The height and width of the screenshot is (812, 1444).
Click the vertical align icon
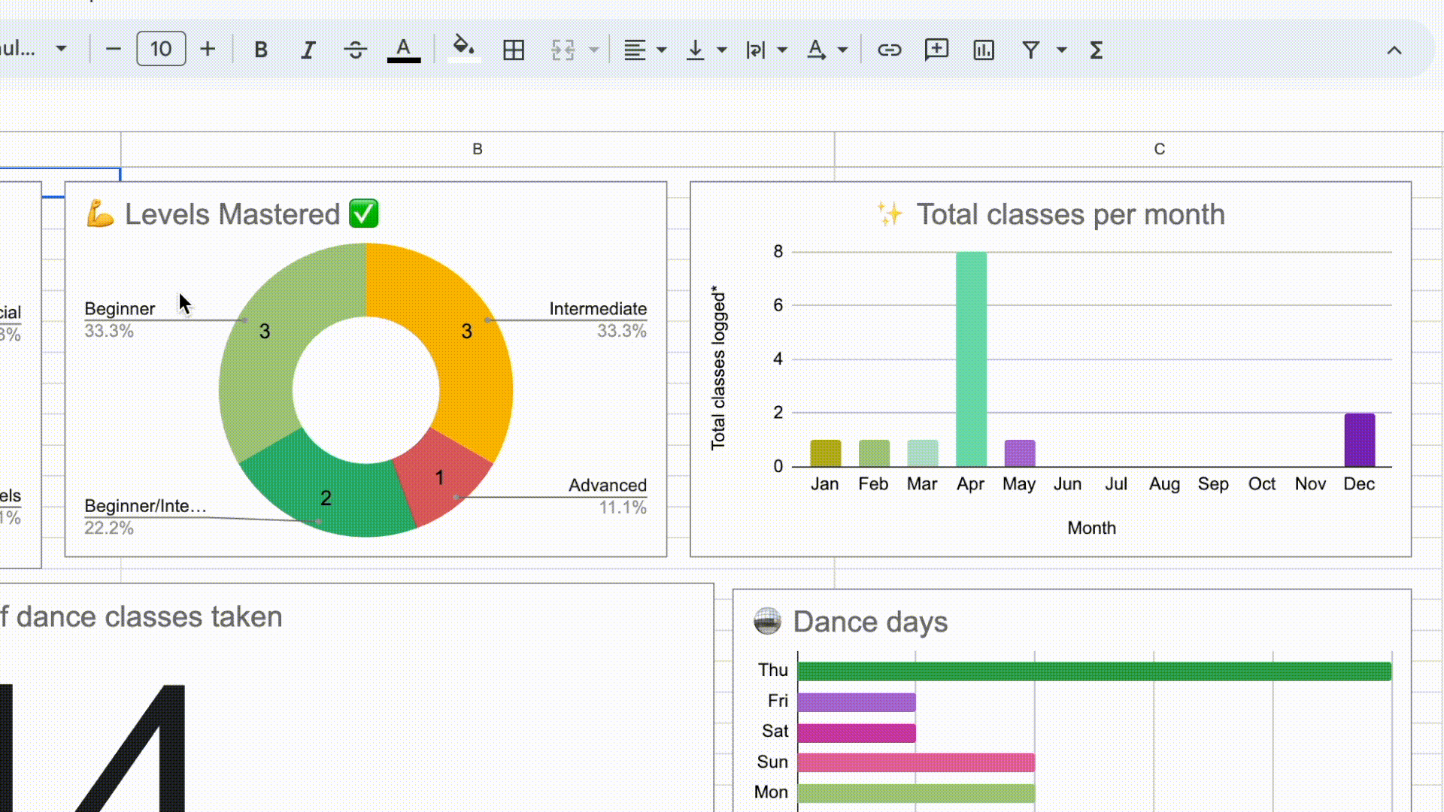click(696, 50)
